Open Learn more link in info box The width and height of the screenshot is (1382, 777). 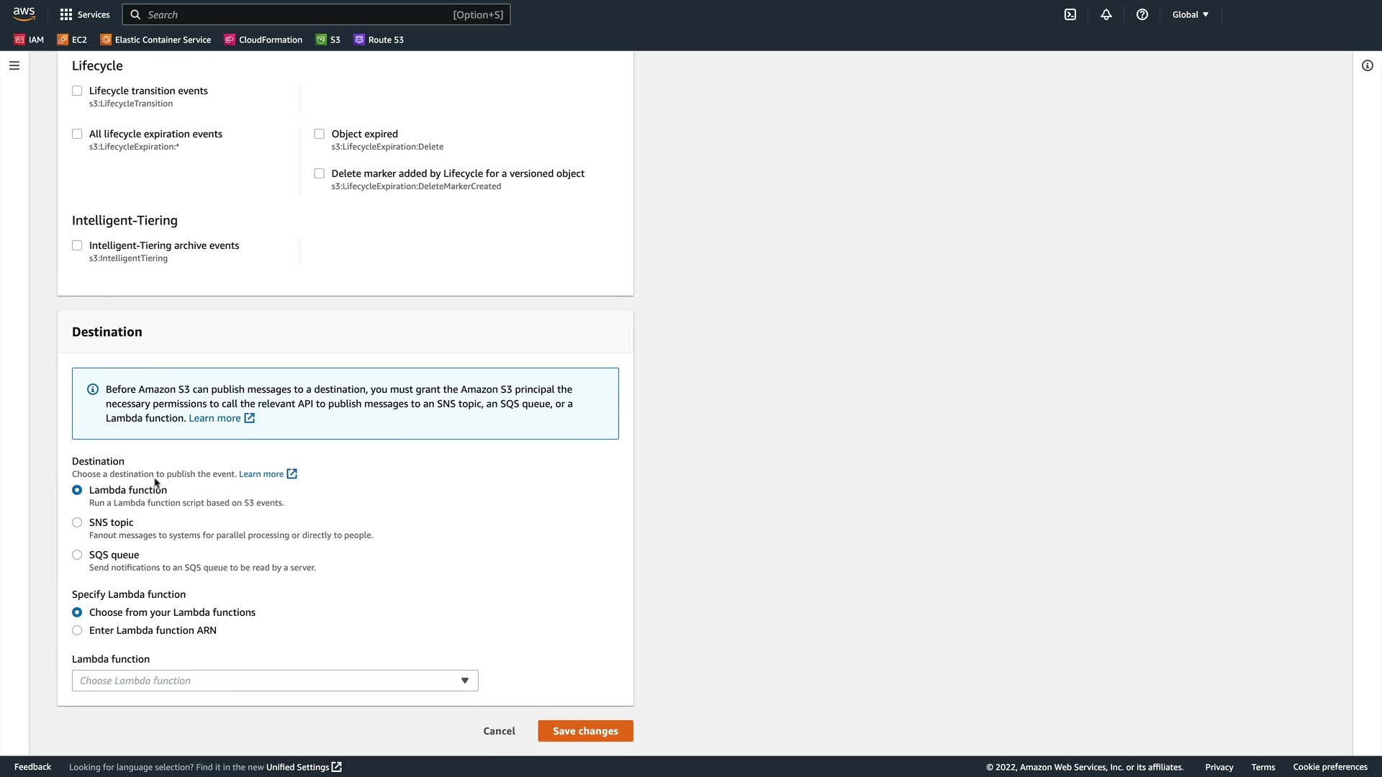pyautogui.click(x=215, y=418)
